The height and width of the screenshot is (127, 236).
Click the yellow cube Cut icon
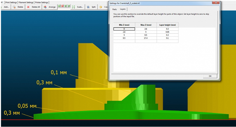(x=101, y=7)
